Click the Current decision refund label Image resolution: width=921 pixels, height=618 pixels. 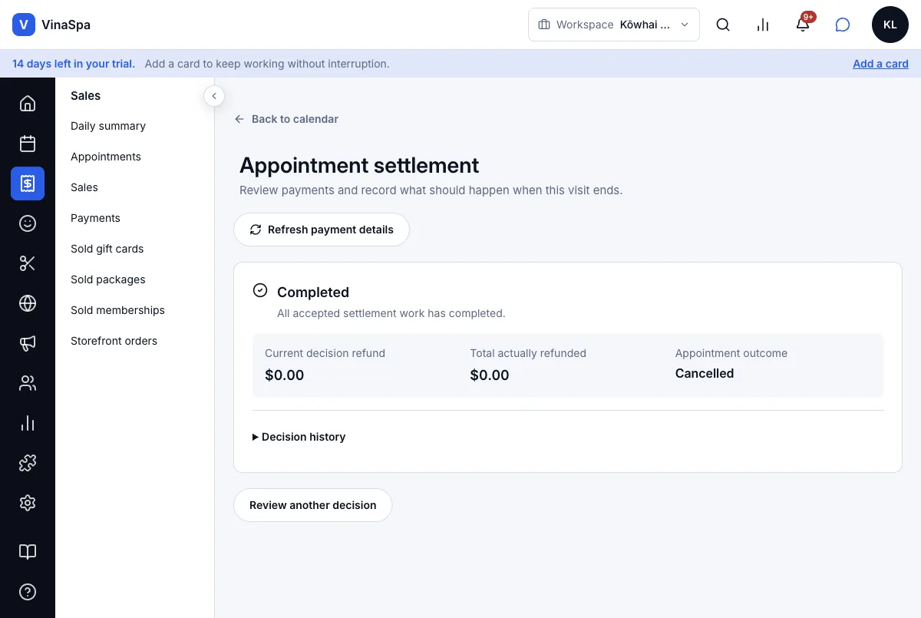(325, 353)
